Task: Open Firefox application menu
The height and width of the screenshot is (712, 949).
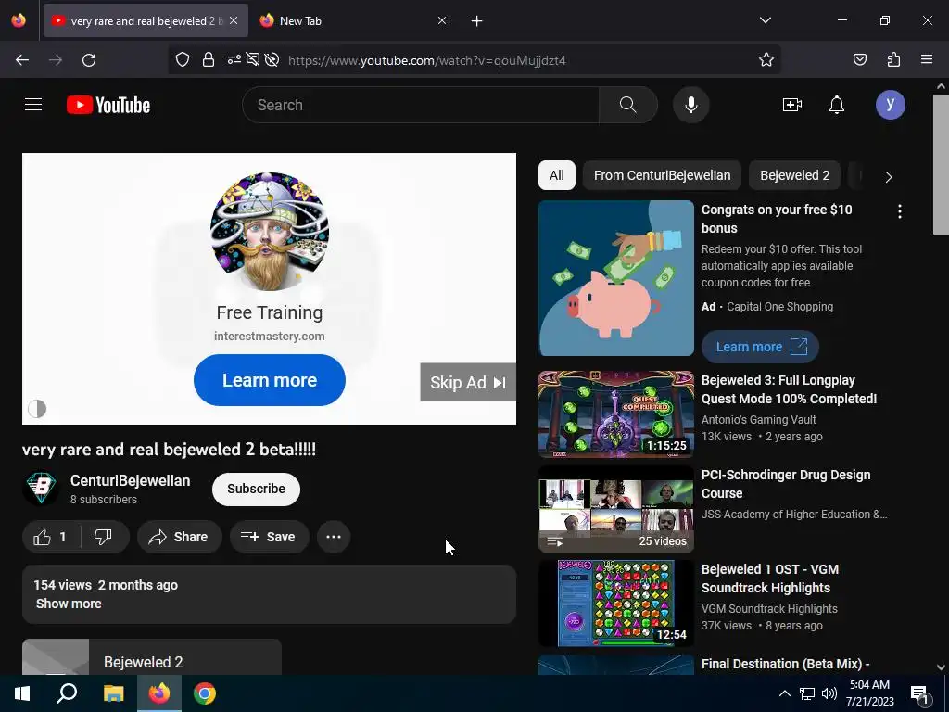Action: click(x=927, y=60)
